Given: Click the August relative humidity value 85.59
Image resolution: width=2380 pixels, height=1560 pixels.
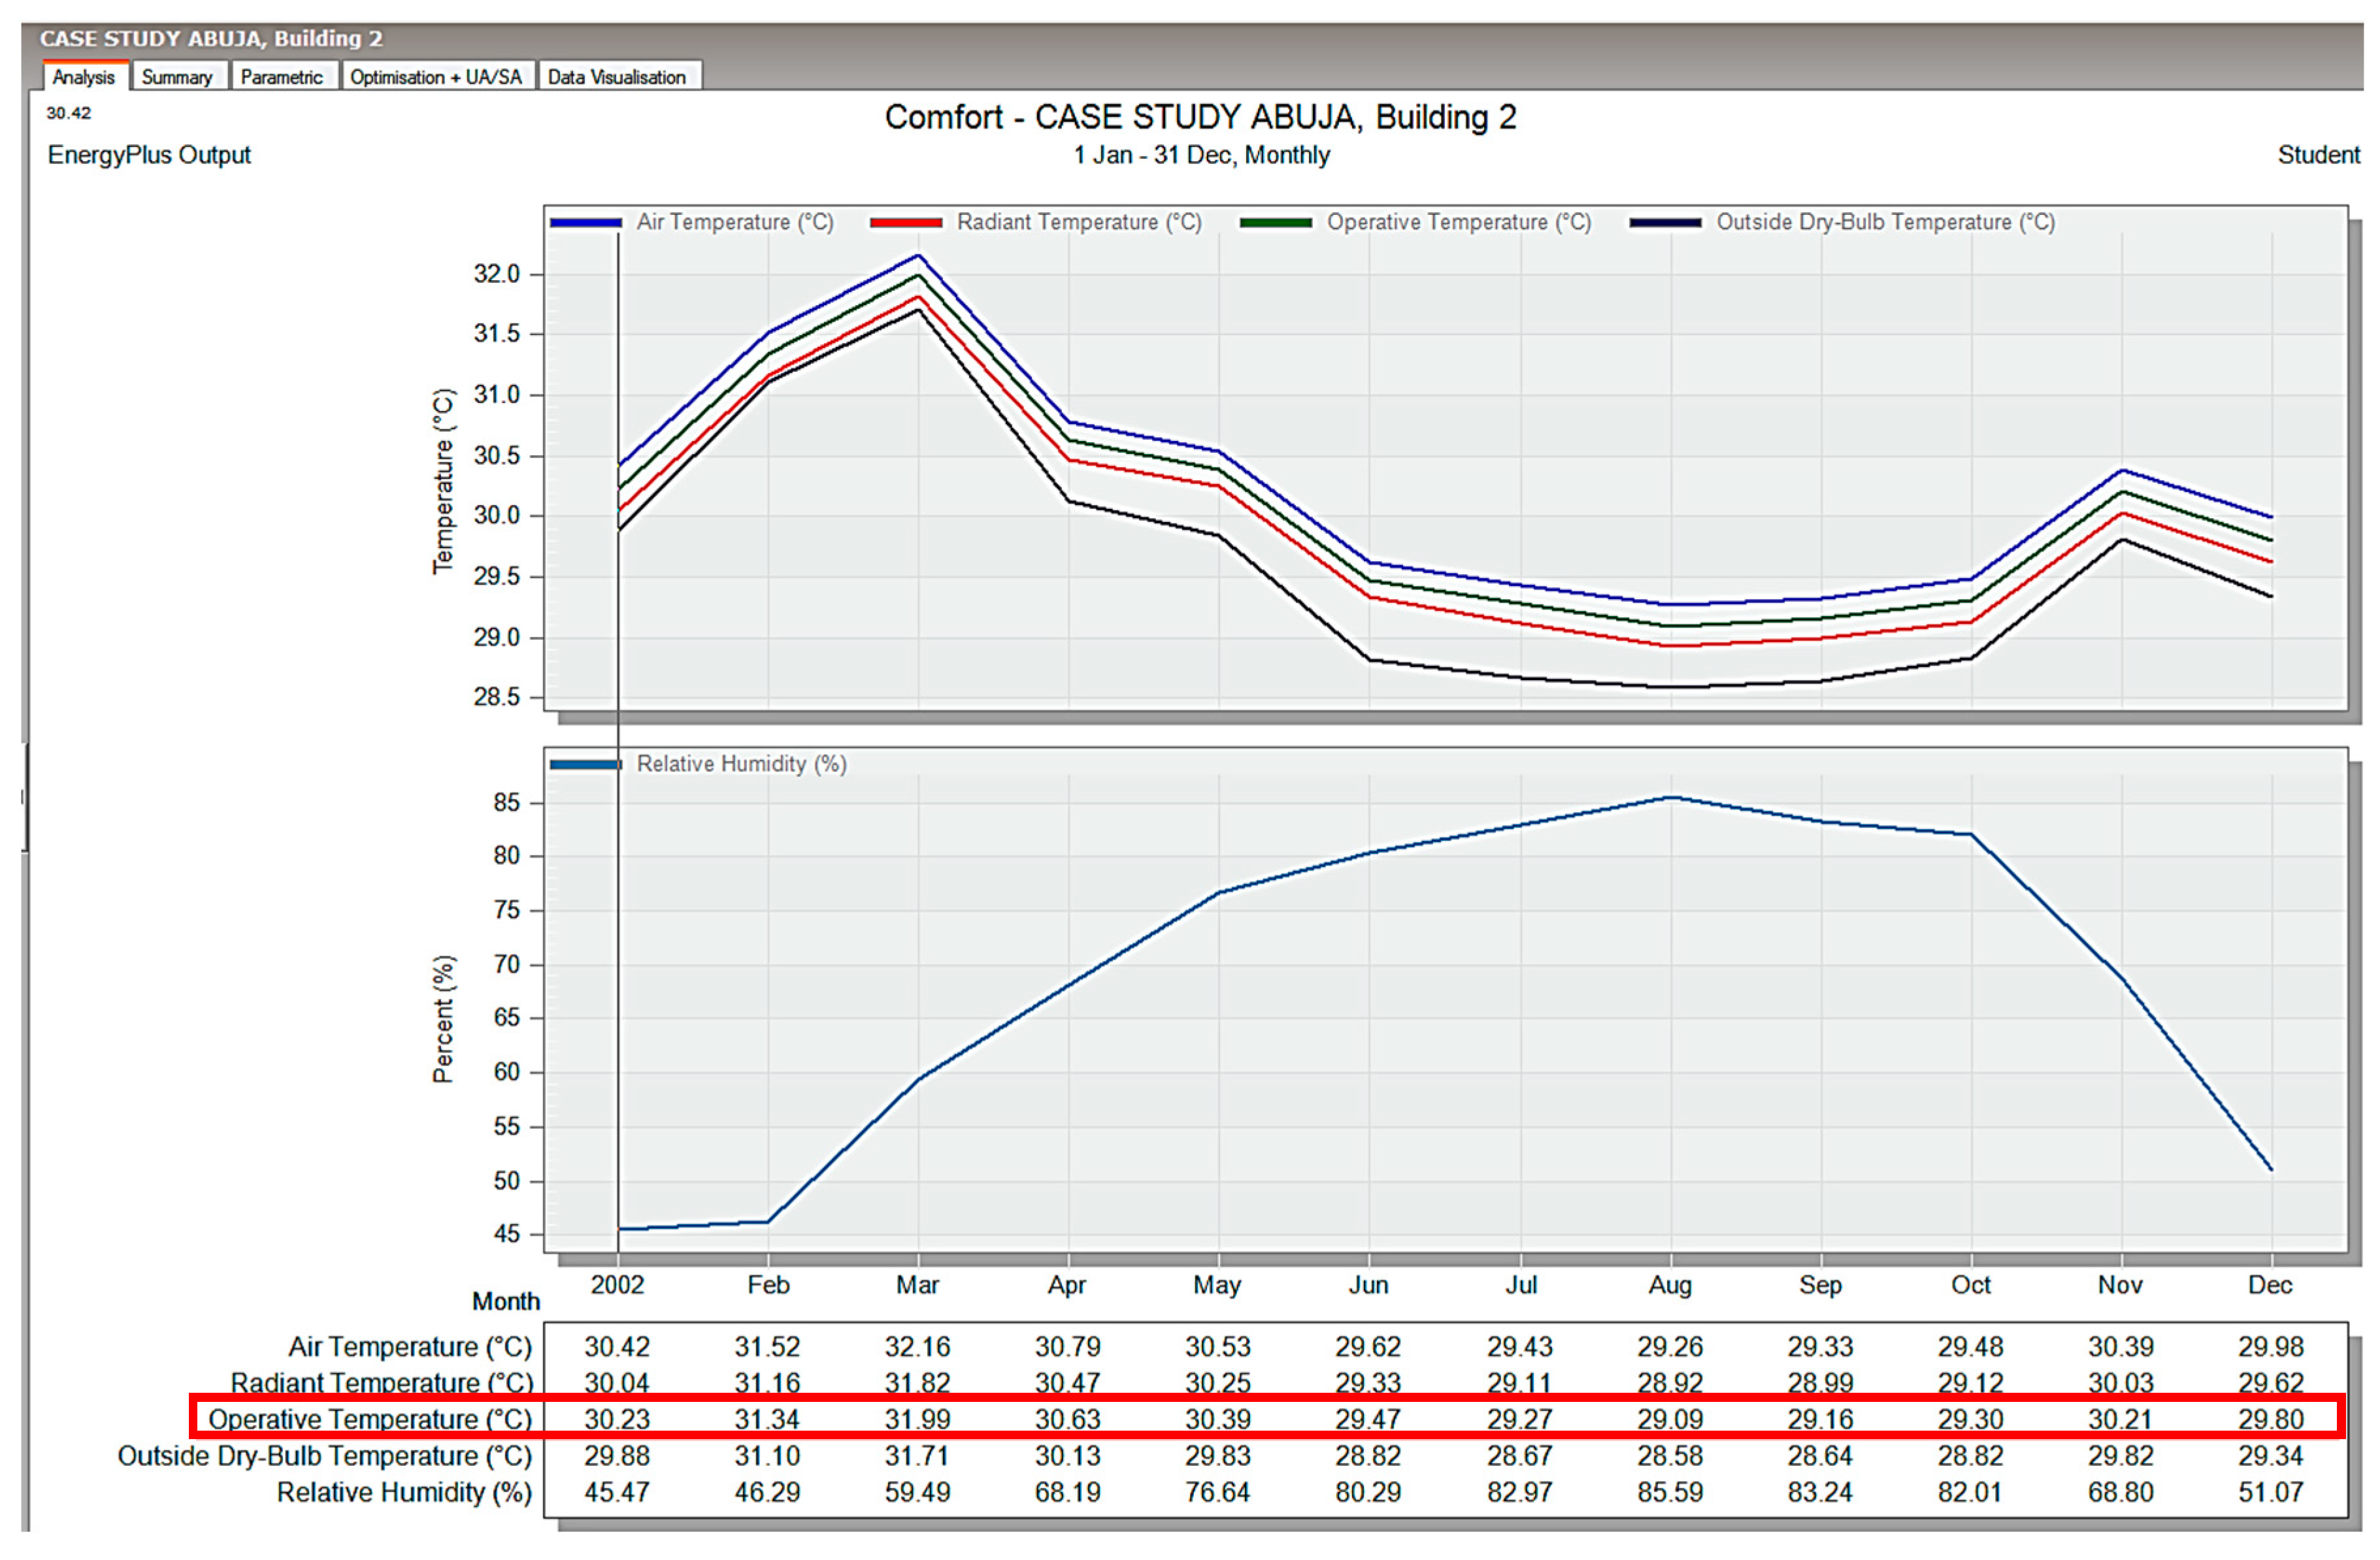Looking at the screenshot, I should [1670, 1493].
